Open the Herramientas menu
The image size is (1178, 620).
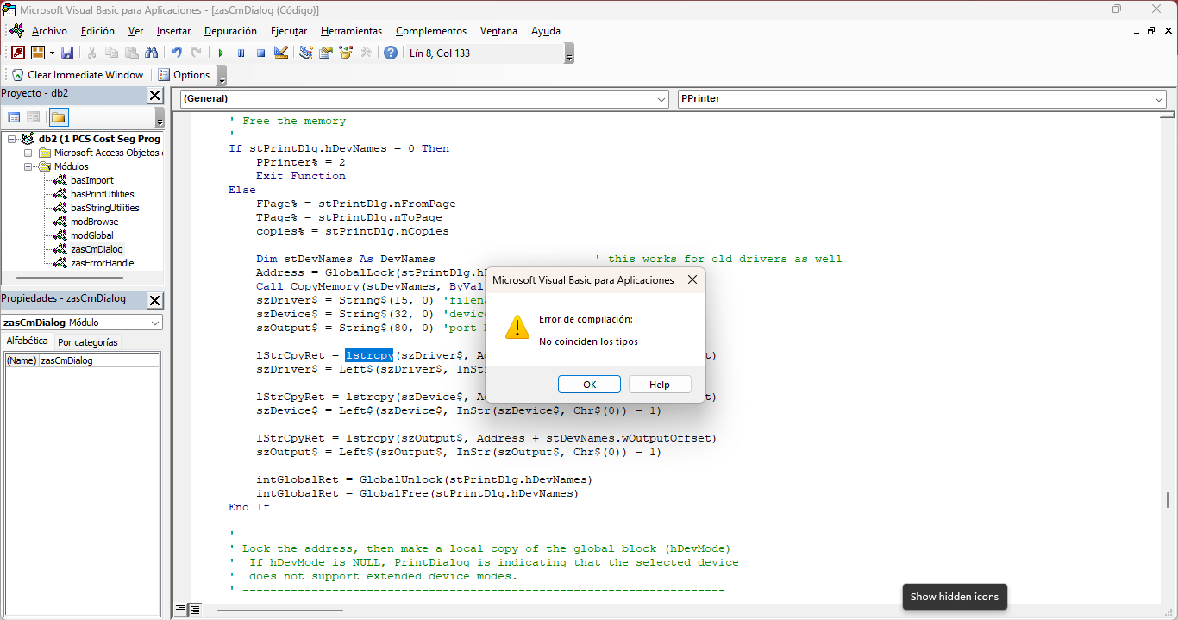(x=352, y=31)
